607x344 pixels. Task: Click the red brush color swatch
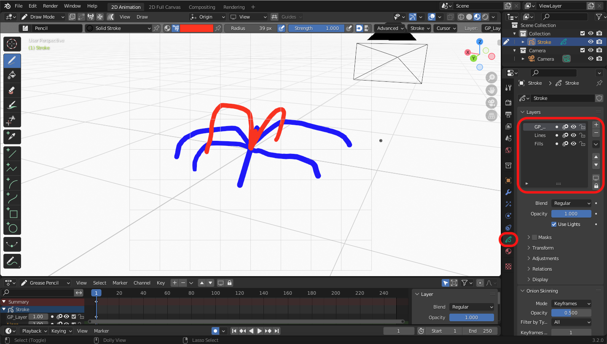click(196, 28)
